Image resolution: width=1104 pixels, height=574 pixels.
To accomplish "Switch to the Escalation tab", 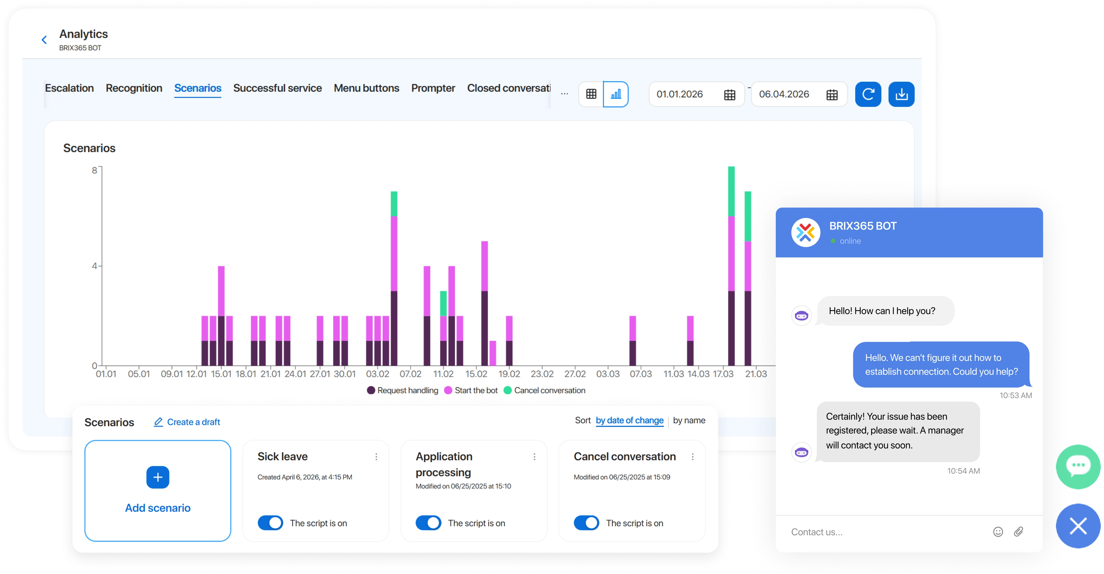I will click(70, 88).
